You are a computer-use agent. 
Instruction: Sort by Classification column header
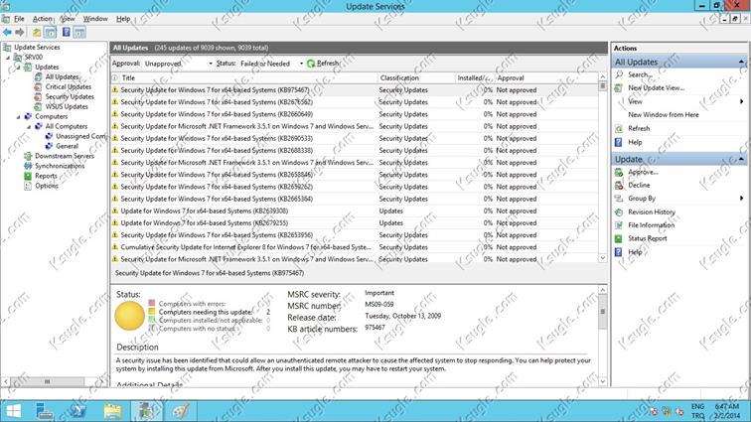point(415,77)
